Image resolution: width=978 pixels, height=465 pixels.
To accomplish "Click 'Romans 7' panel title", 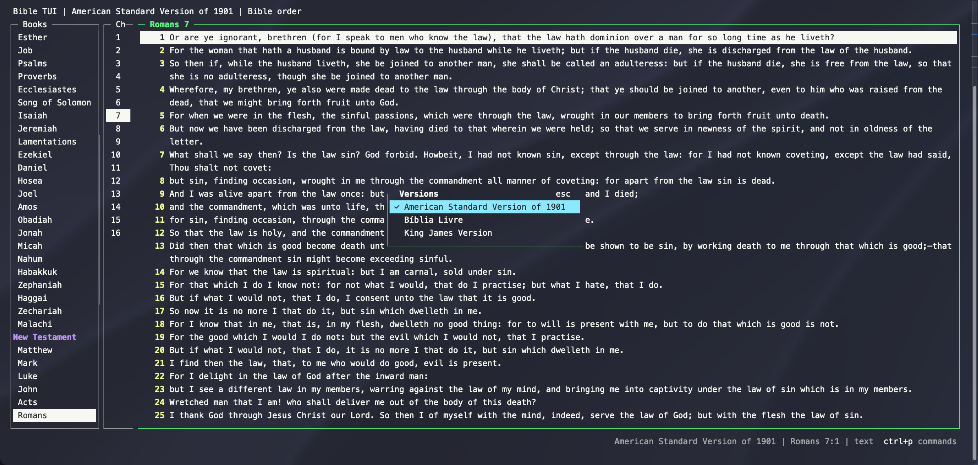I will (170, 24).
